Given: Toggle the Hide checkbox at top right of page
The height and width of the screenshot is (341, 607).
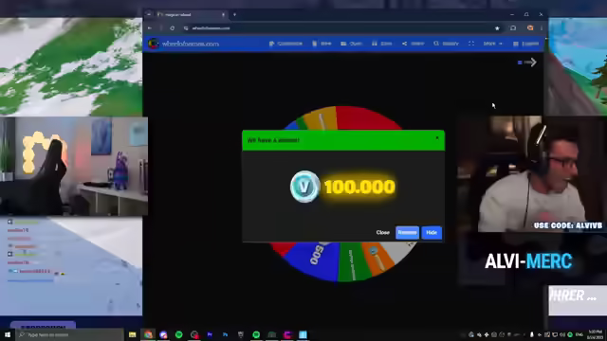Looking at the screenshot, I should [x=520, y=63].
